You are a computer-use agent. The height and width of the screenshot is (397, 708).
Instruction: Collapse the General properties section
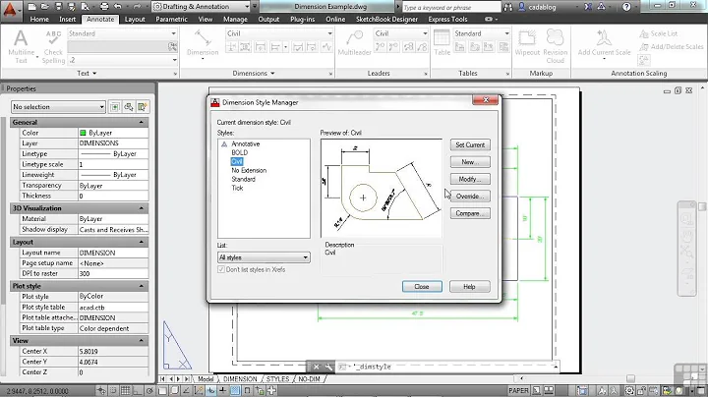(142, 122)
